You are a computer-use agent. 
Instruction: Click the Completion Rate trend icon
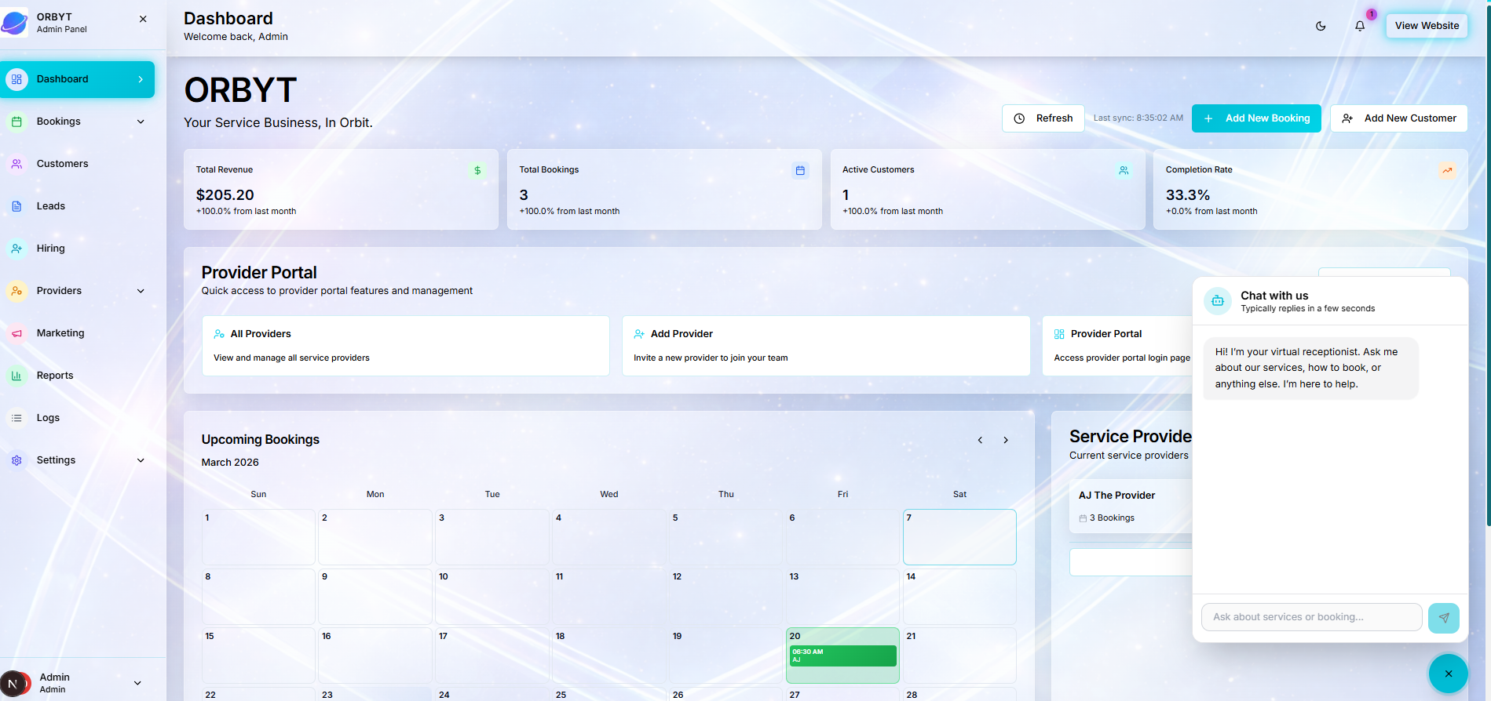1446,170
